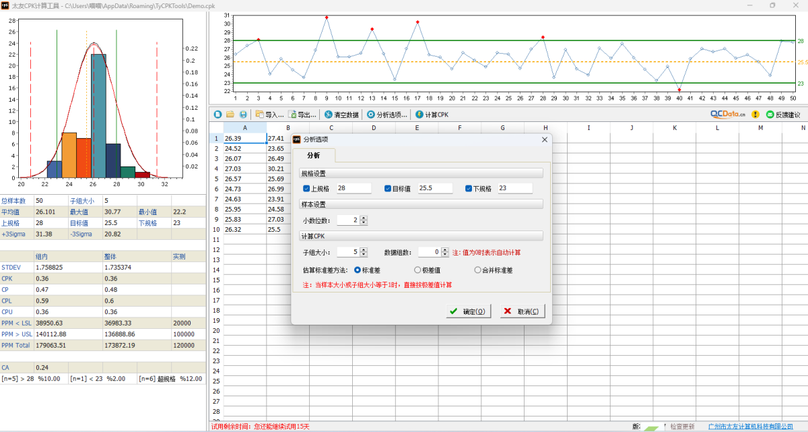Click 清空数据 to clear data

[342, 115]
